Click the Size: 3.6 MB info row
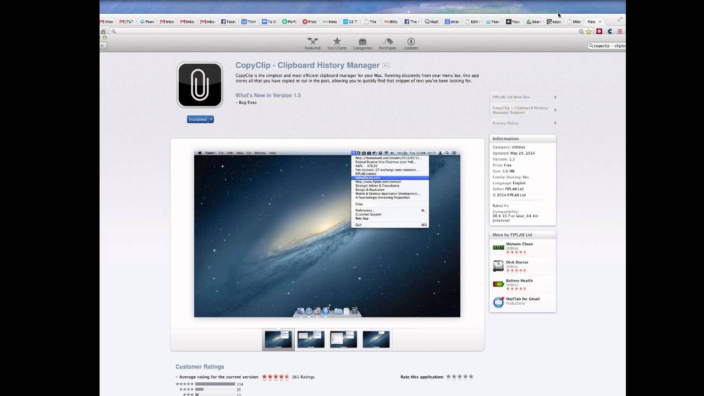Screen dimensions: 704x396 point(504,172)
